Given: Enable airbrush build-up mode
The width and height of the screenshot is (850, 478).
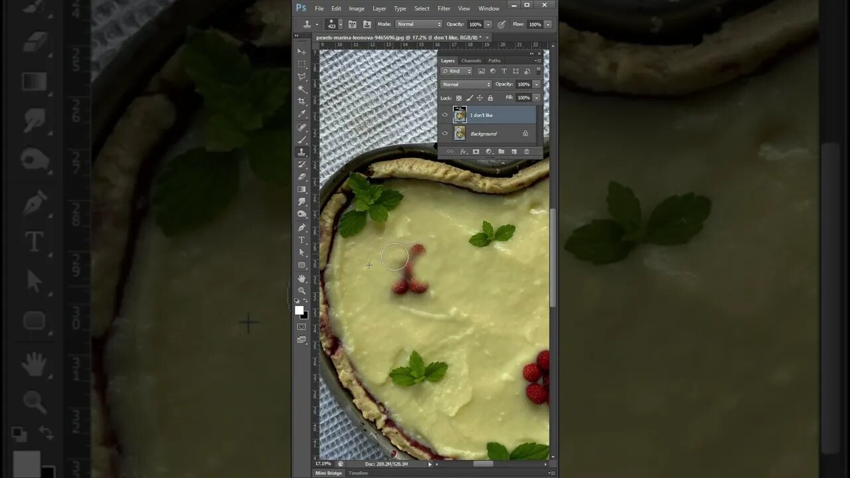Looking at the screenshot, I should 501,25.
